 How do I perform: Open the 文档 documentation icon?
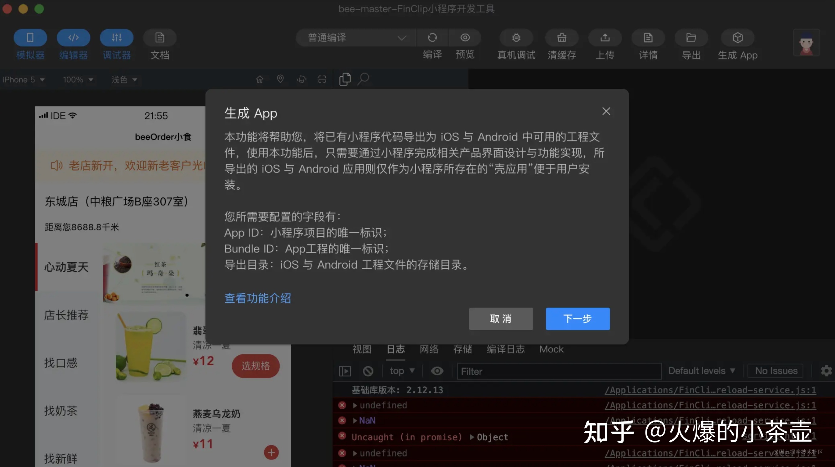point(159,38)
